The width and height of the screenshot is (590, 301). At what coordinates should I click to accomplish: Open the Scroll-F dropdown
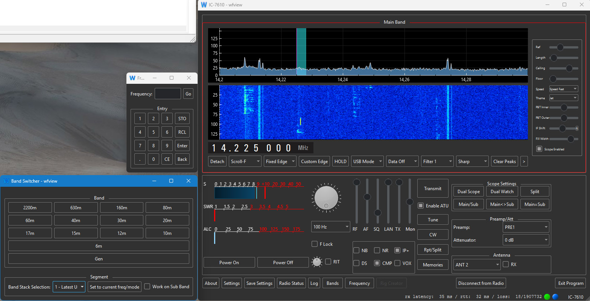[x=245, y=162]
